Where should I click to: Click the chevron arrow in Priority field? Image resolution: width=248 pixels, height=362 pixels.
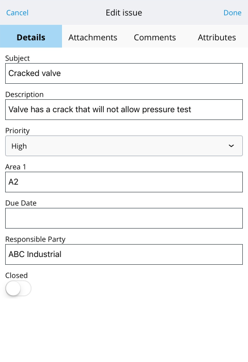[x=231, y=146]
